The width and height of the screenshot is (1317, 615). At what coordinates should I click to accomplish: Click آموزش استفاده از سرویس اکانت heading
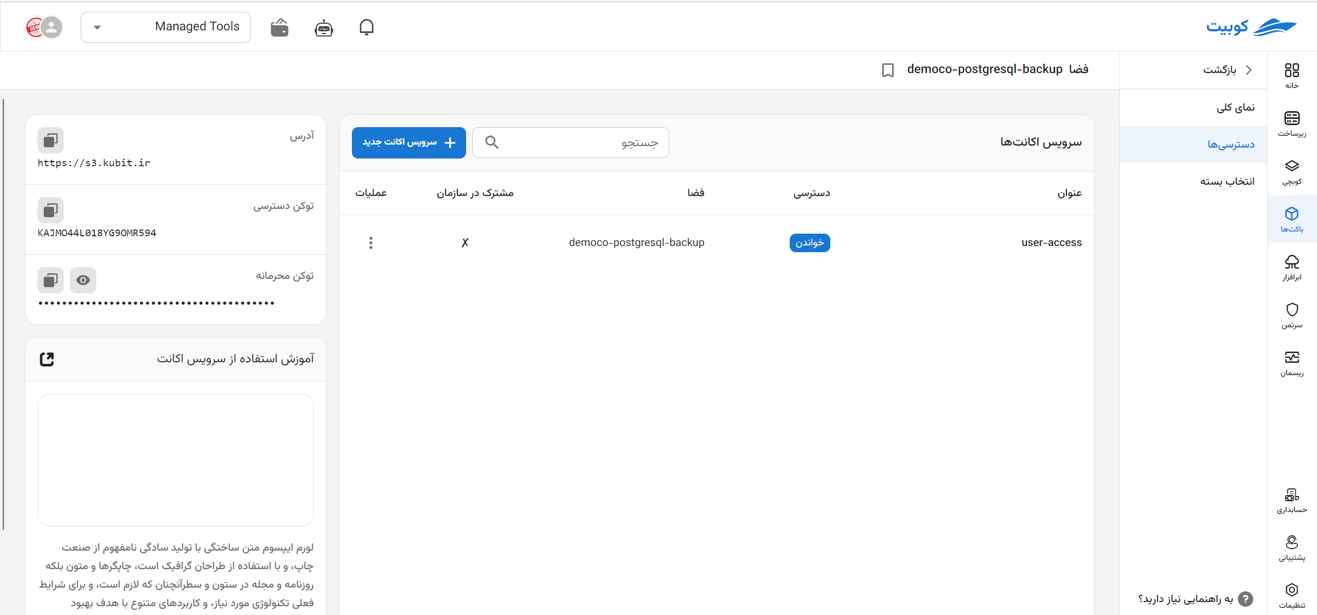(236, 359)
